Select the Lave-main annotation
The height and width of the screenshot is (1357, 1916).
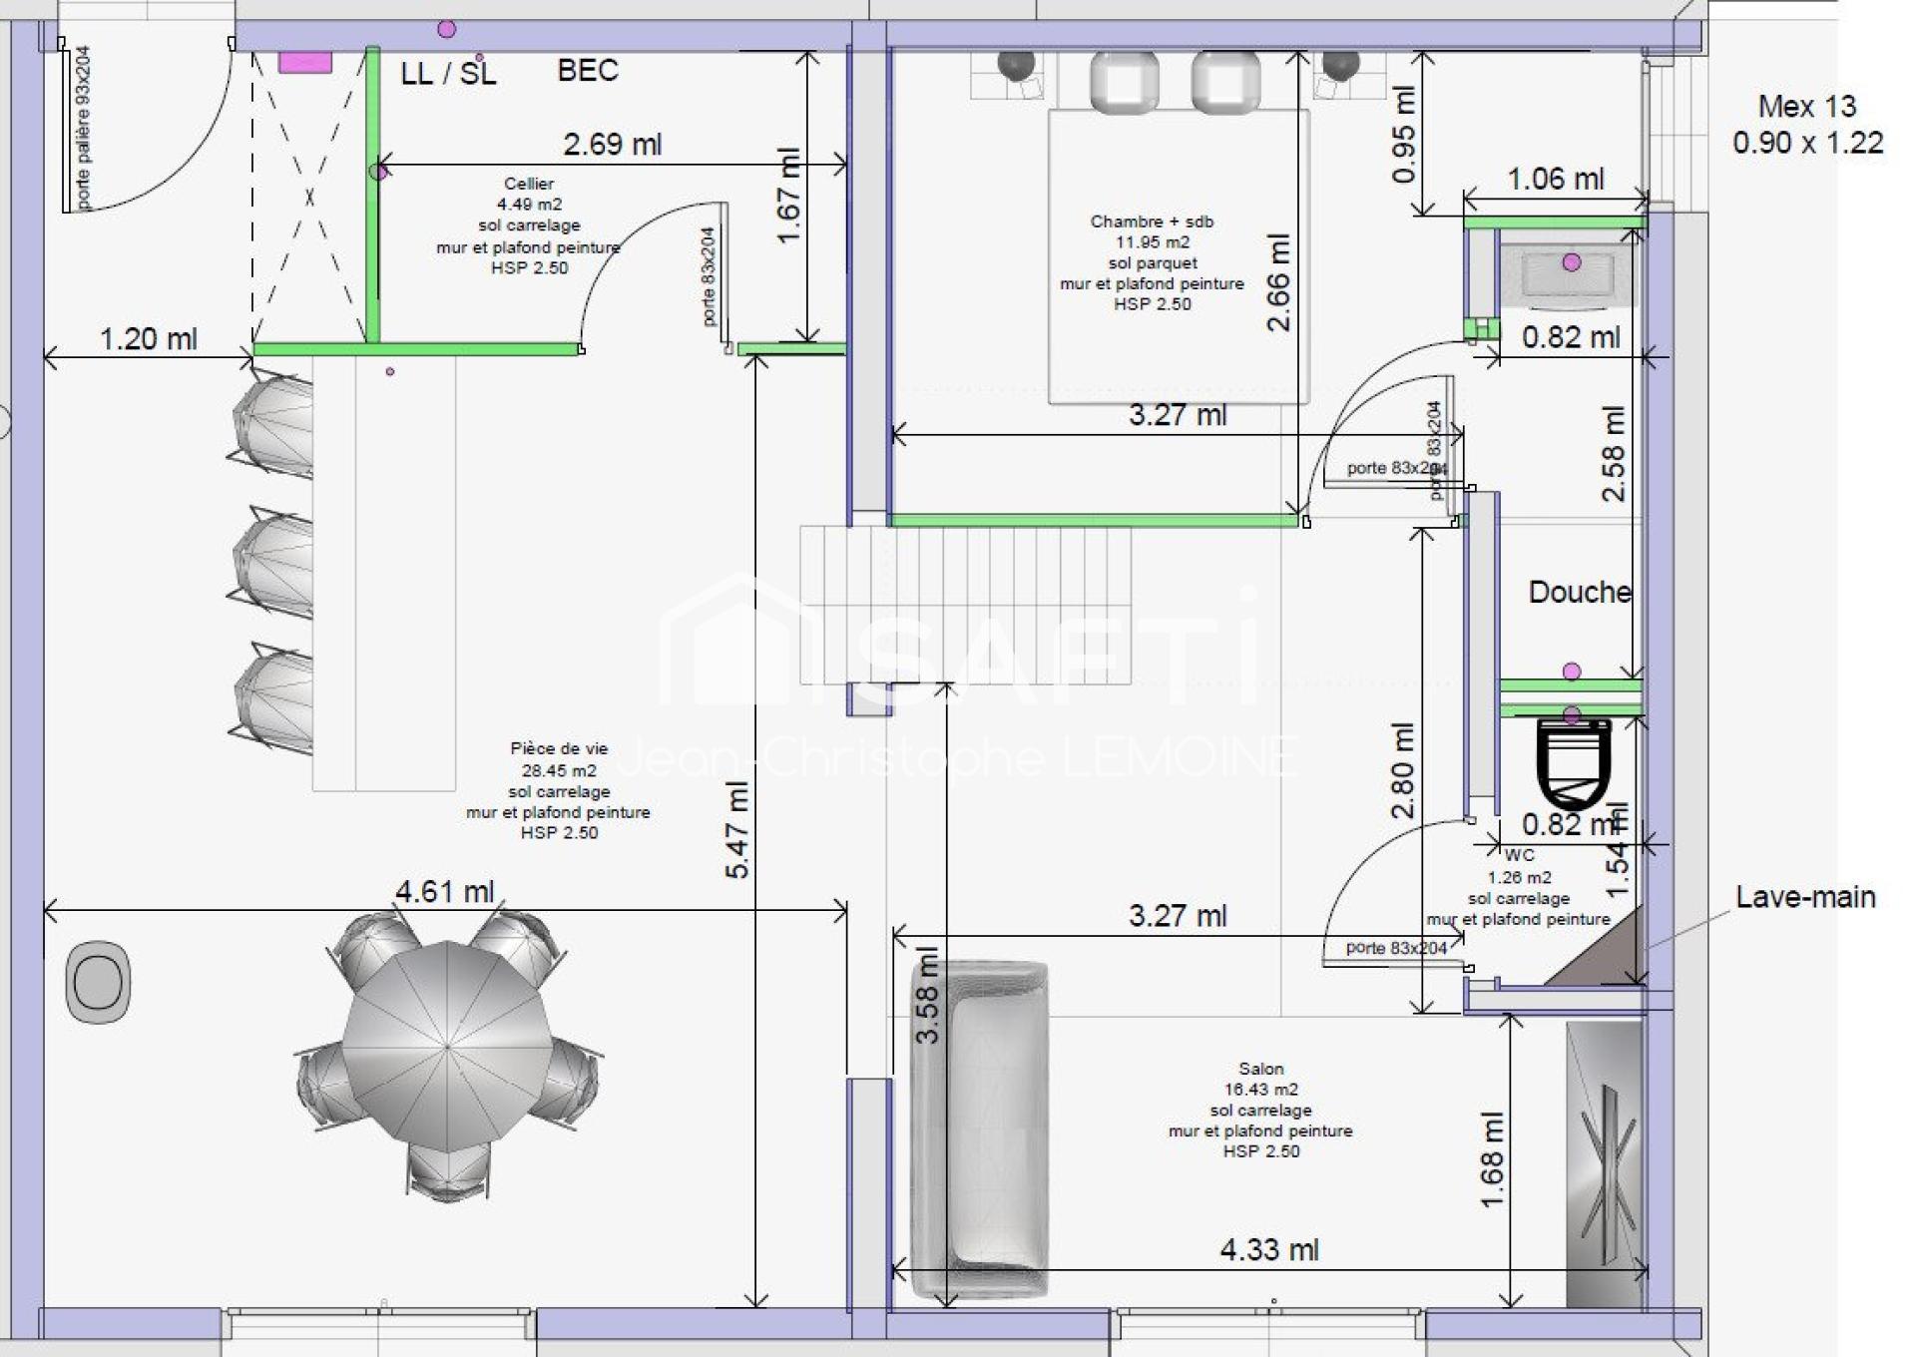click(x=1805, y=897)
